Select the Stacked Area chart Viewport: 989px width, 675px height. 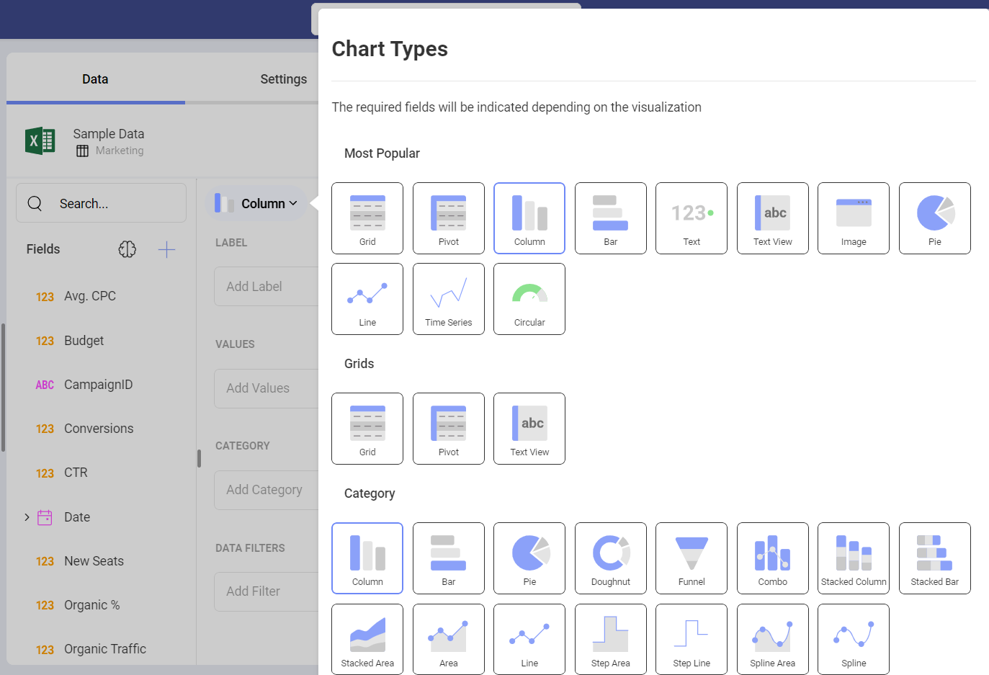[x=367, y=639]
